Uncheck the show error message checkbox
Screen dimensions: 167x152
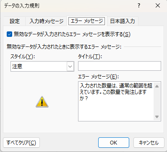(9, 34)
